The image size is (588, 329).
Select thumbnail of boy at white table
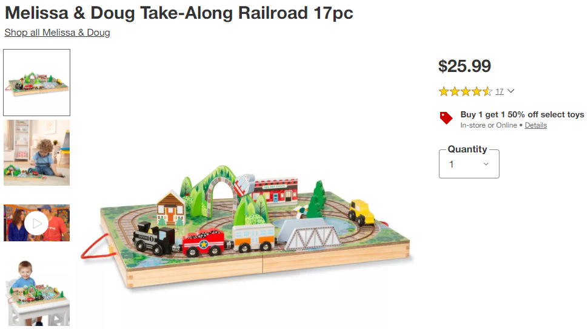coord(37,293)
